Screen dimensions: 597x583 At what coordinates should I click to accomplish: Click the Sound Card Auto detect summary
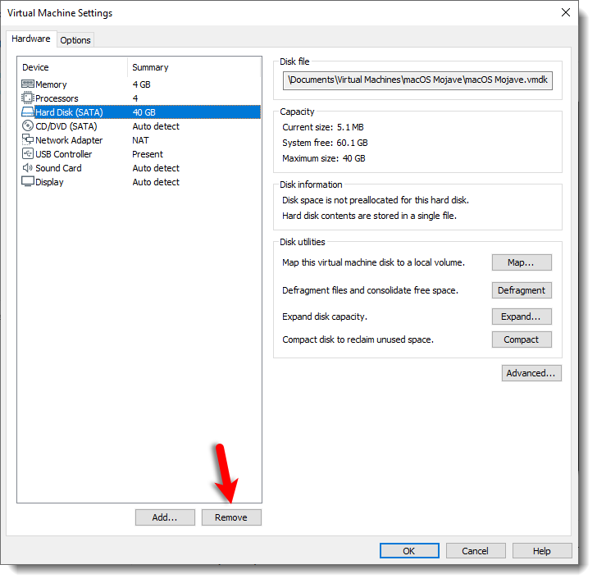coord(156,168)
